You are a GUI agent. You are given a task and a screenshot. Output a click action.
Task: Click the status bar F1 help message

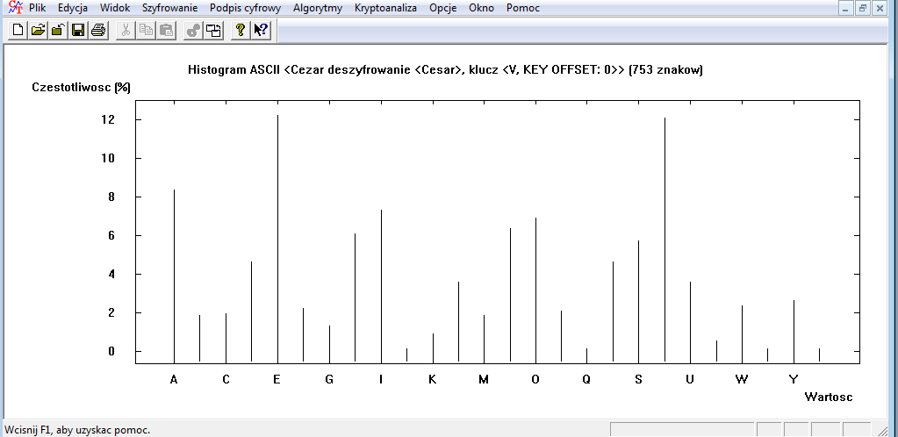click(76, 430)
